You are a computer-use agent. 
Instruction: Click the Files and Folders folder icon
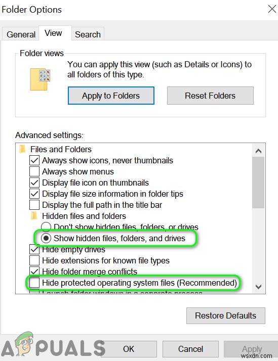click(x=22, y=149)
